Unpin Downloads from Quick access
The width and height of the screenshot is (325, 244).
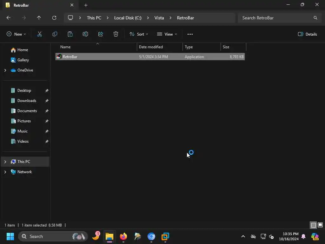(x=47, y=101)
